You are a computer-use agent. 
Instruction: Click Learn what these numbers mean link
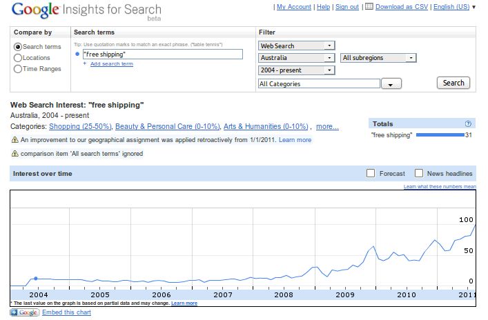tap(440, 187)
